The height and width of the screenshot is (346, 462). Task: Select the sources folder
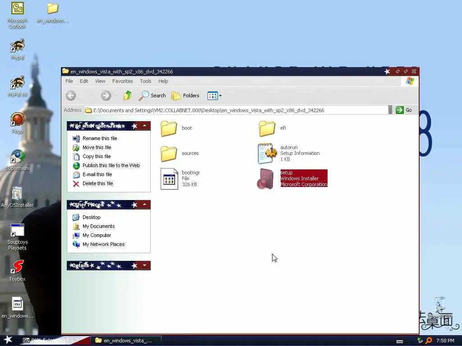(180, 153)
